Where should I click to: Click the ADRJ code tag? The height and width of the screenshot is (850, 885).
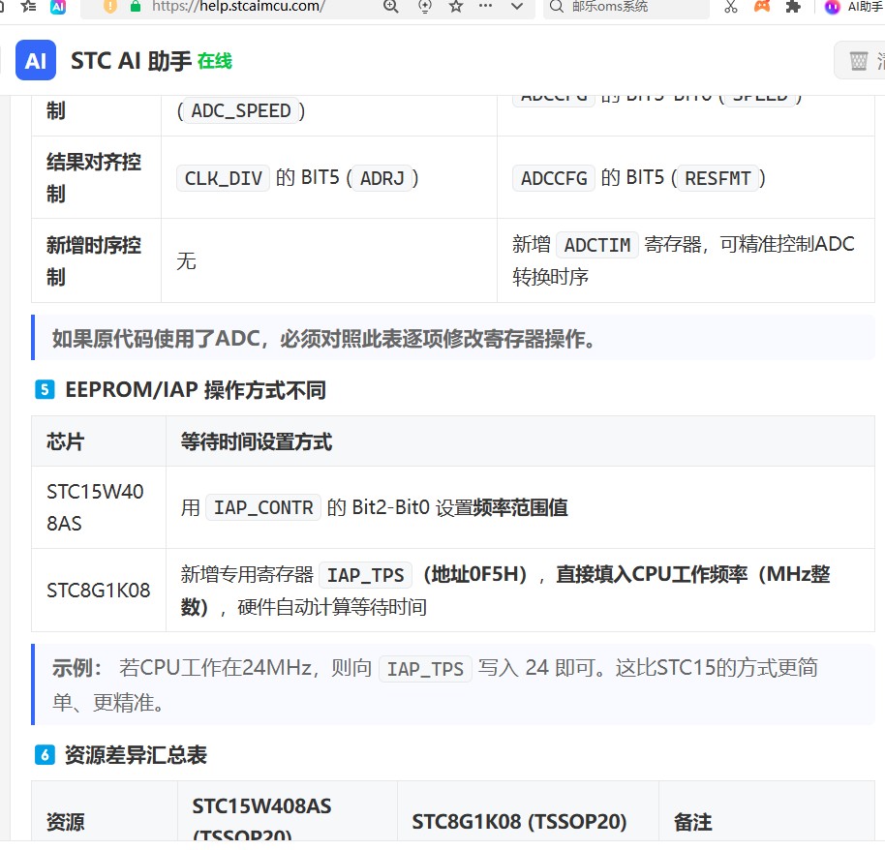click(382, 178)
